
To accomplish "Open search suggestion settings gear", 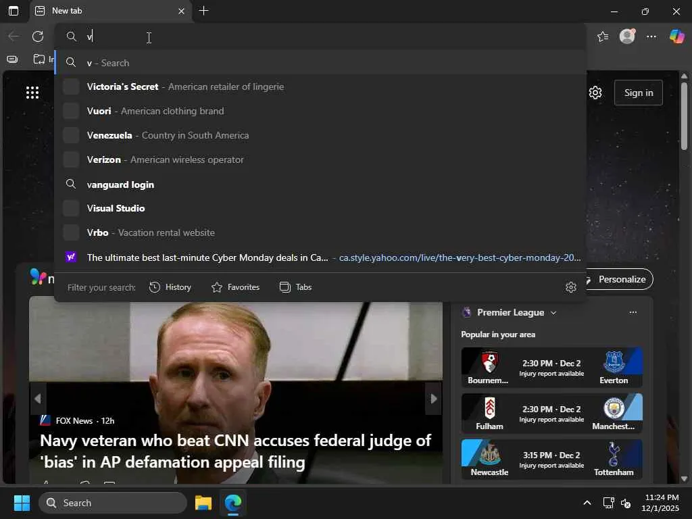I will click(x=570, y=287).
